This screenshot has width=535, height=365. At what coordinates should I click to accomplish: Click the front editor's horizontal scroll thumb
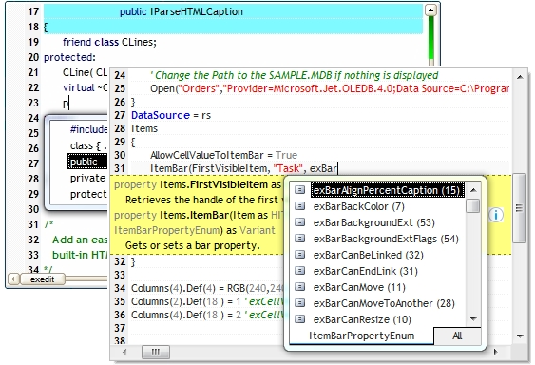(156, 352)
